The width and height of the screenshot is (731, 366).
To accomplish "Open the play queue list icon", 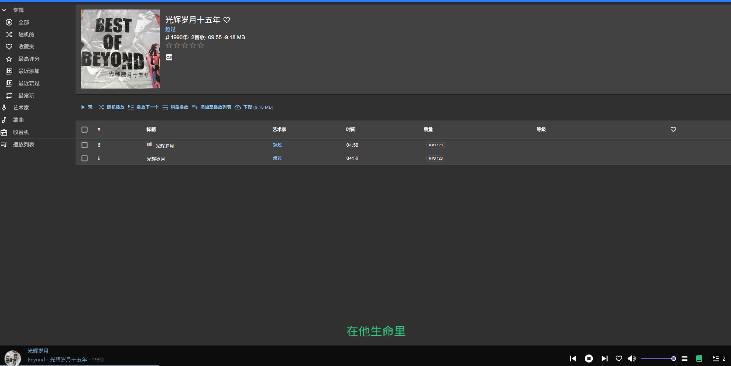I will pyautogui.click(x=684, y=358).
